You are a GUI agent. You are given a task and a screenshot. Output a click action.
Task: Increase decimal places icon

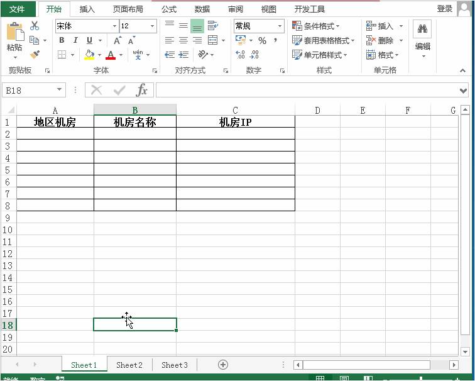point(240,55)
